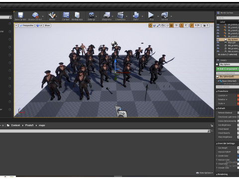
Task: Open the Launch options dropdown arrow
Action: coord(171,16)
